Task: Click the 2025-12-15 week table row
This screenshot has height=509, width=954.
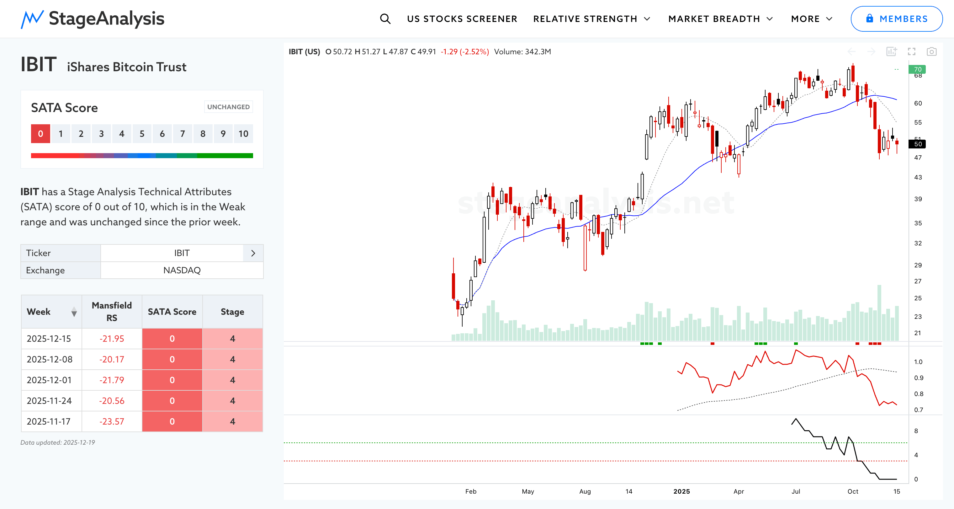Action: [49, 339]
